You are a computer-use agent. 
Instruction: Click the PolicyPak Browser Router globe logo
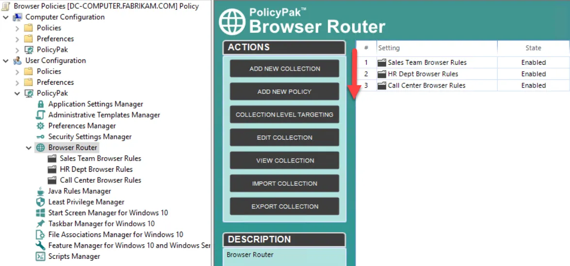pos(233,22)
